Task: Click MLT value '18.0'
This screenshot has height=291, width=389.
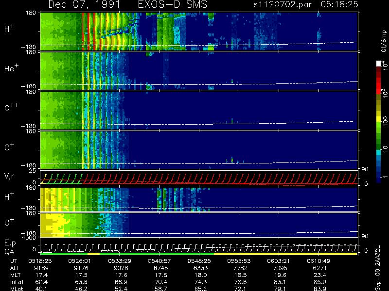Action: click(201, 275)
